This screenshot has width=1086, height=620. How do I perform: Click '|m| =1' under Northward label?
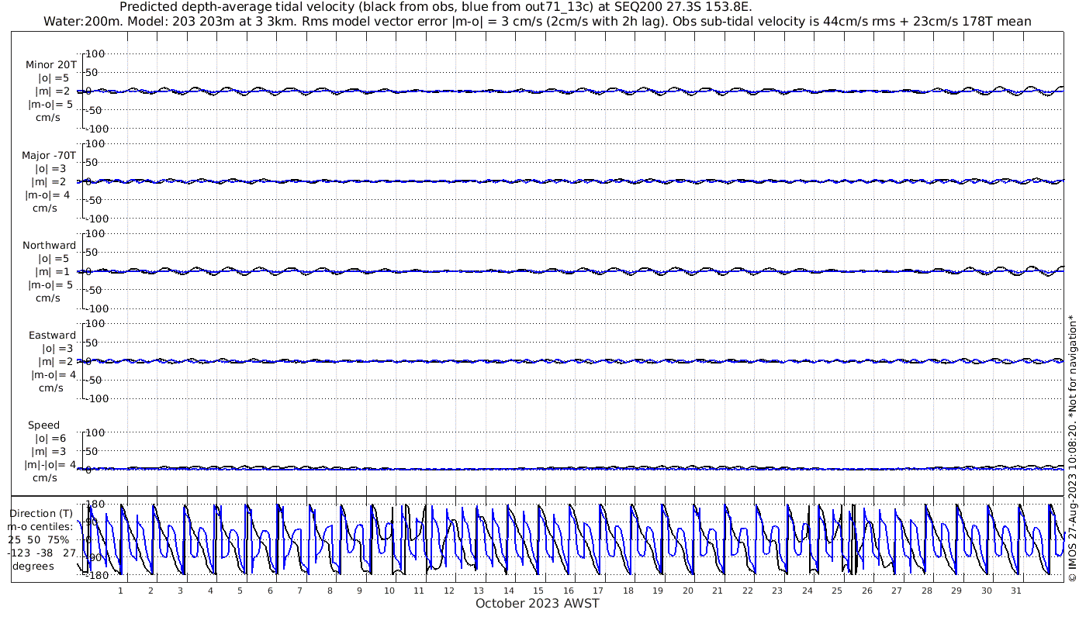(x=52, y=271)
